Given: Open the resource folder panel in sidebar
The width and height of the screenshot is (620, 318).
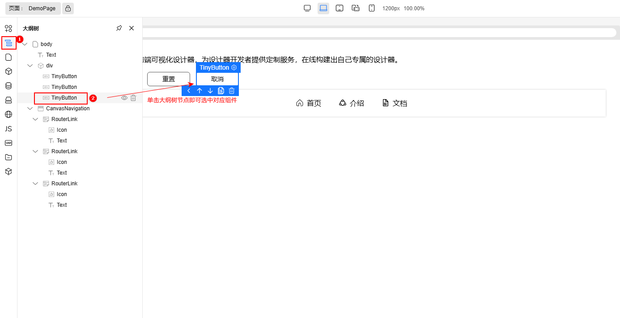Looking at the screenshot, I should click(x=8, y=157).
